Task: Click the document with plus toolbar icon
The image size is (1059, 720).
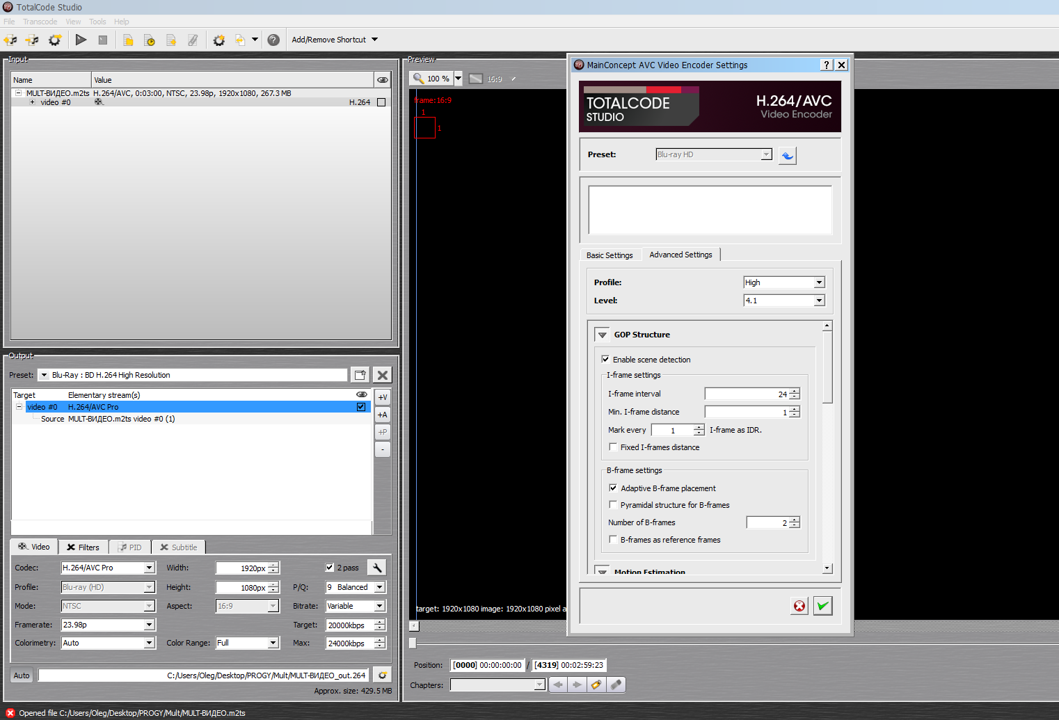Action: tap(171, 40)
